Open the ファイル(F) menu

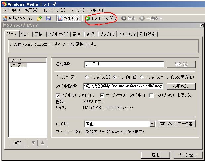pos(11,10)
